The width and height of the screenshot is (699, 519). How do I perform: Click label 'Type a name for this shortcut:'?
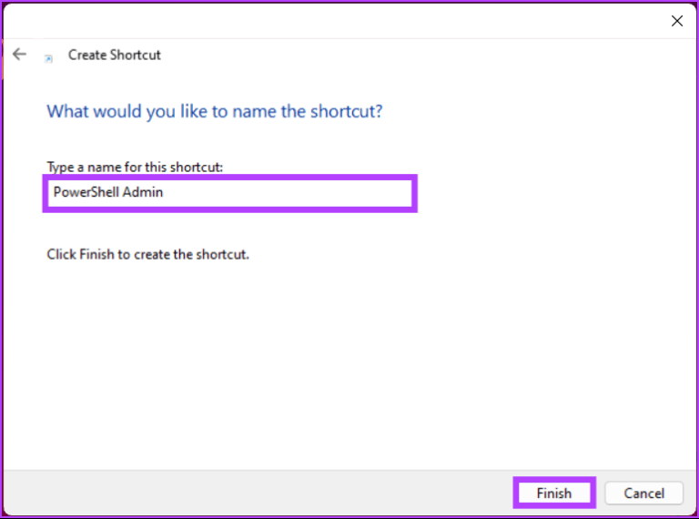pyautogui.click(x=135, y=168)
